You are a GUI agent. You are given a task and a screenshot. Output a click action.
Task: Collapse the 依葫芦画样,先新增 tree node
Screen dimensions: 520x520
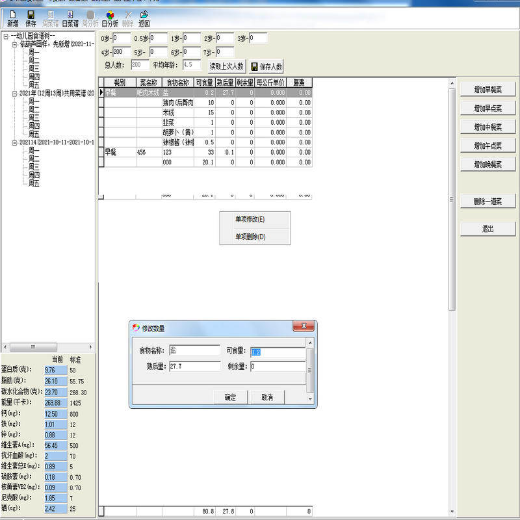pyautogui.click(x=14, y=45)
